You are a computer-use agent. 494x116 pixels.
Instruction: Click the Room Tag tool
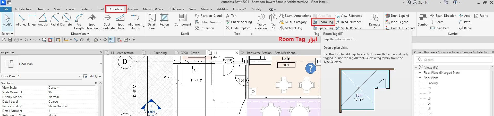(x=323, y=22)
